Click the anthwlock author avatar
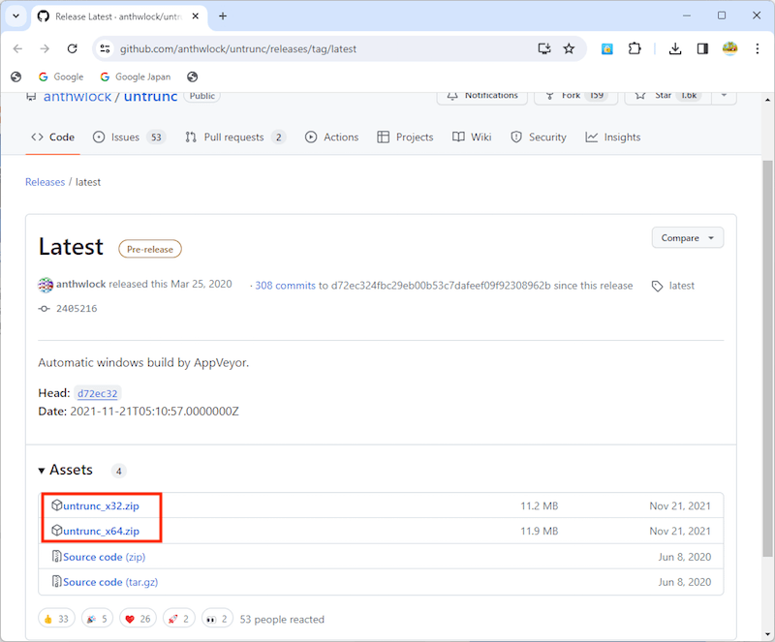This screenshot has width=775, height=642. 46,285
